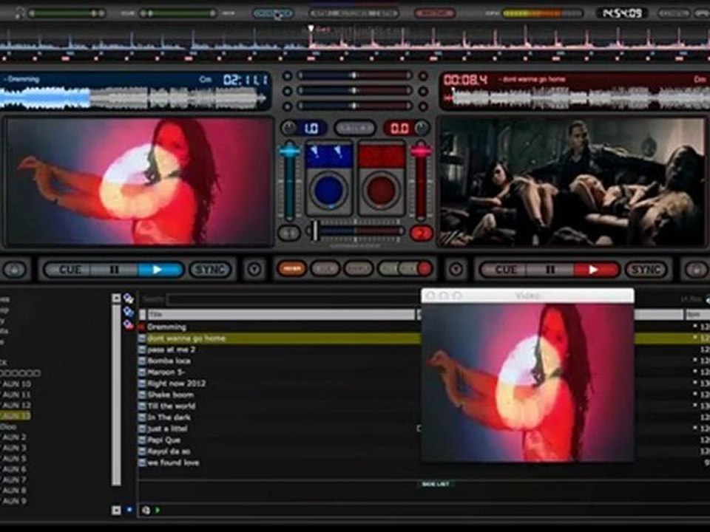Click the grey button between gain displays
This screenshot has width=710, height=532.
coord(355,129)
